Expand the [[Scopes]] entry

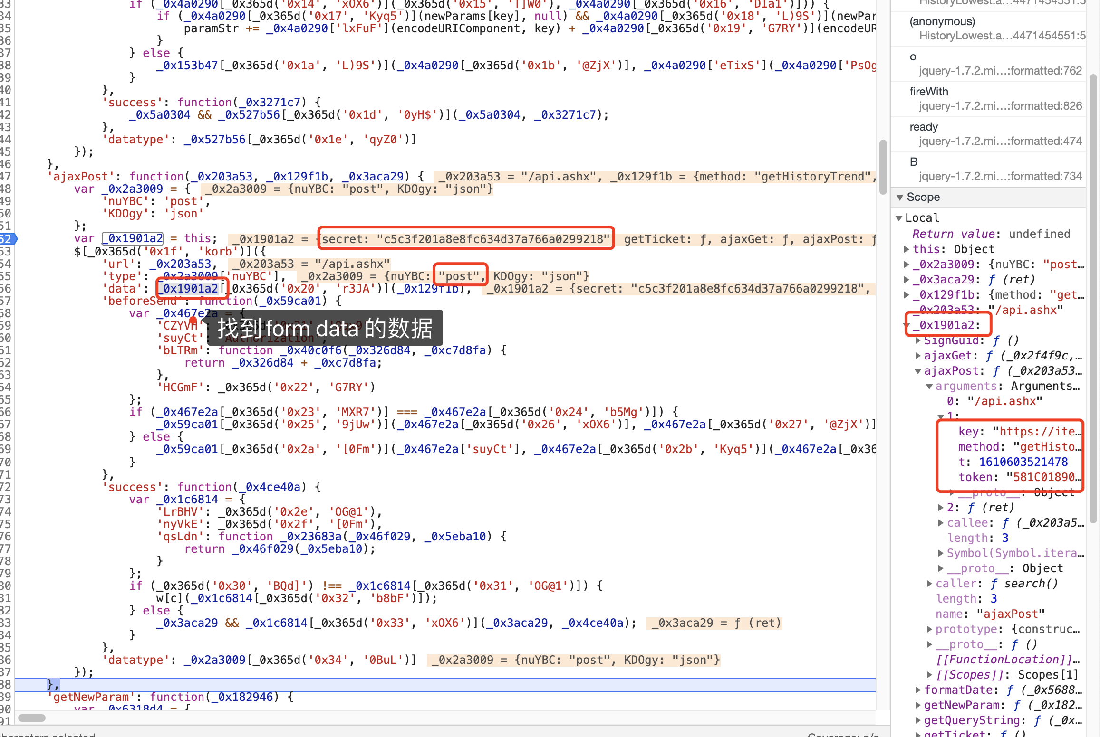[929, 675]
